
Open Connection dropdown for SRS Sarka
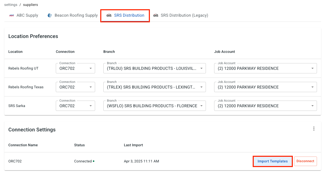click(x=75, y=106)
